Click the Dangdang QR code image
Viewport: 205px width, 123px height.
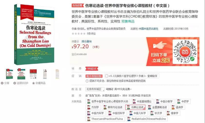coord(185,52)
